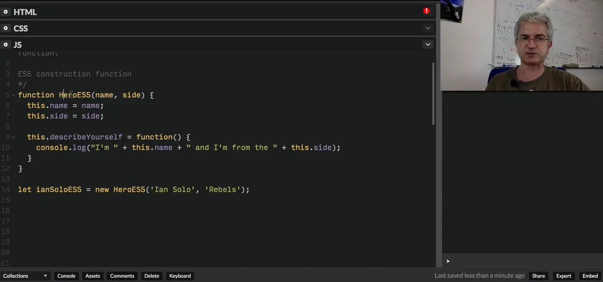Open the Collections dropdown
Viewport: 603px width, 282px height.
click(x=25, y=276)
